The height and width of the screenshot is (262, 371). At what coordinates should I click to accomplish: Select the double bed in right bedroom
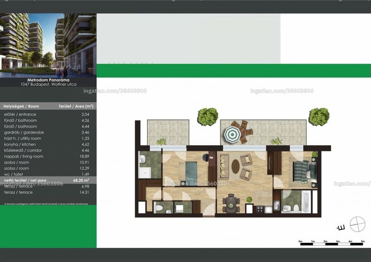(x=305, y=172)
